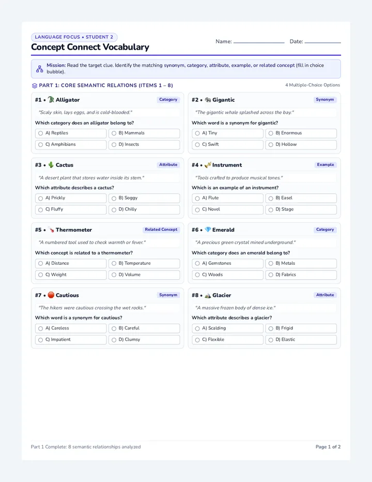Screen dimensions: 372x482
Task: Click the clue about tools producing musical tones
Action: tap(239, 178)
